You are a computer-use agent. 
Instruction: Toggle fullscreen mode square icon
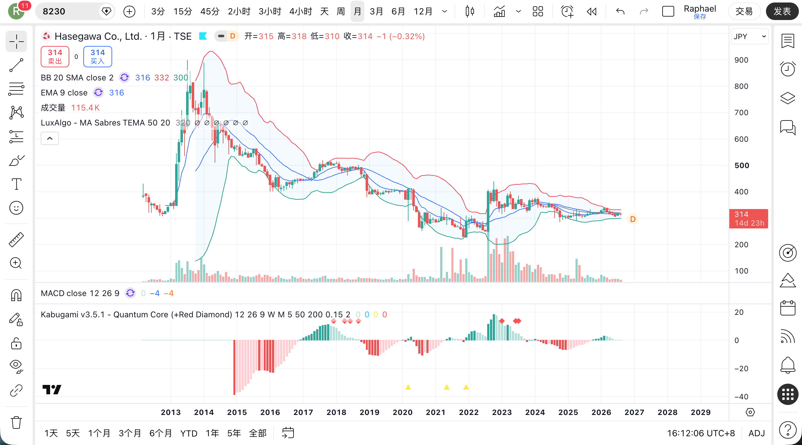pos(668,12)
